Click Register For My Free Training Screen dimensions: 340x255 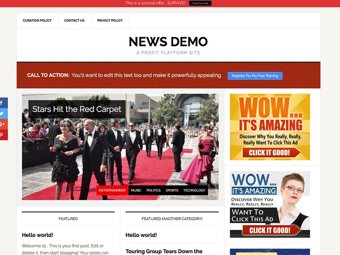255,76
